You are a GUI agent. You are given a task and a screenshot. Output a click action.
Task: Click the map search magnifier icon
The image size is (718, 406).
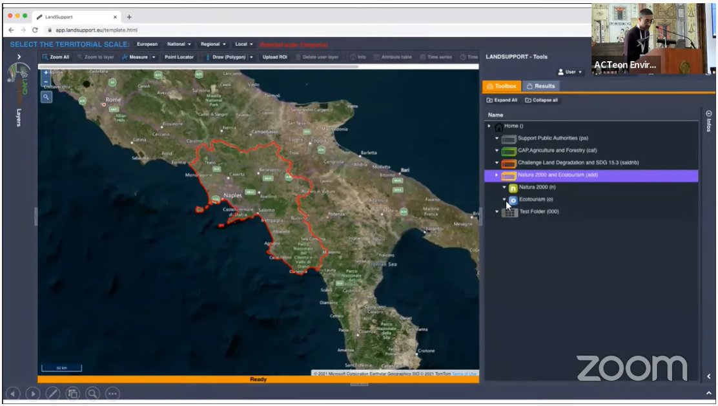pos(46,97)
